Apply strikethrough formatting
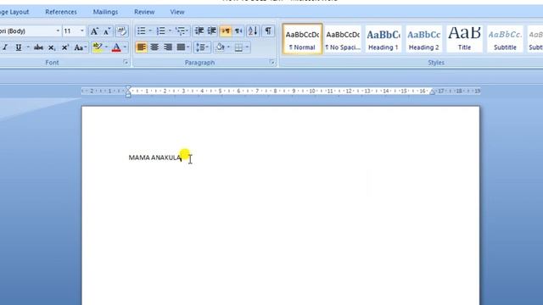Screen dimensions: 543x305 point(38,47)
